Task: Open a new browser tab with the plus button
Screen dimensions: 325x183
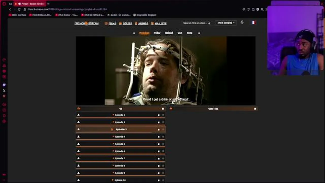Action: tap(48, 4)
